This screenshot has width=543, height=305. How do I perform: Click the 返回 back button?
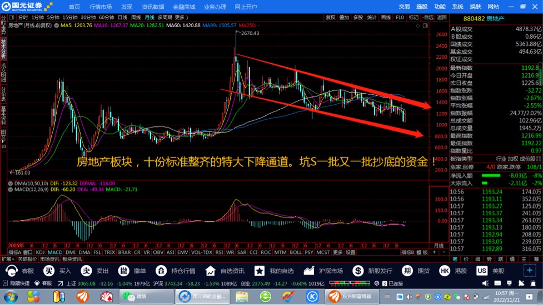pos(442,17)
